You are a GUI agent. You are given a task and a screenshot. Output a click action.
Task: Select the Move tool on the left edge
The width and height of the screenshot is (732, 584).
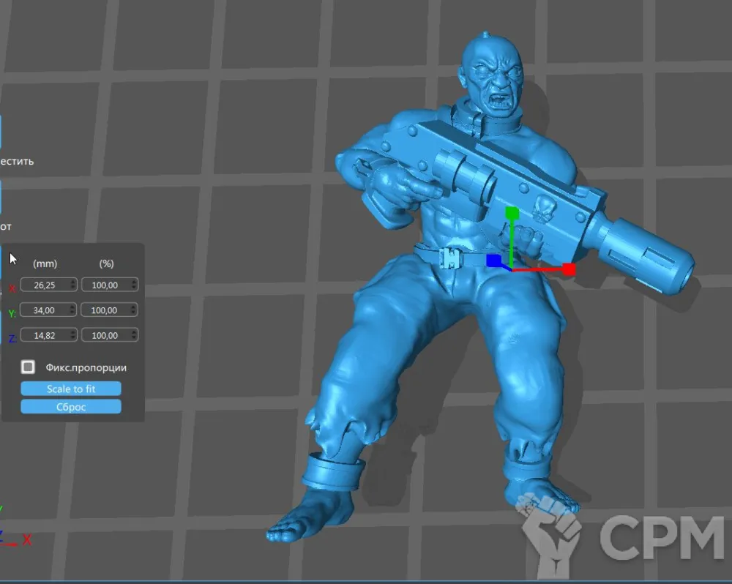pyautogui.click(x=2, y=132)
